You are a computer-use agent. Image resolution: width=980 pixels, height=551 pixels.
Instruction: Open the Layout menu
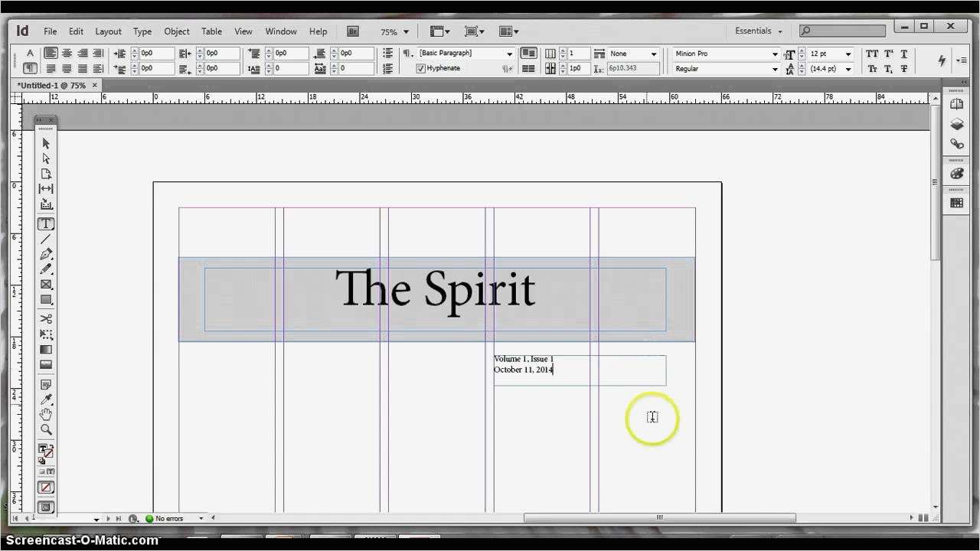(108, 31)
